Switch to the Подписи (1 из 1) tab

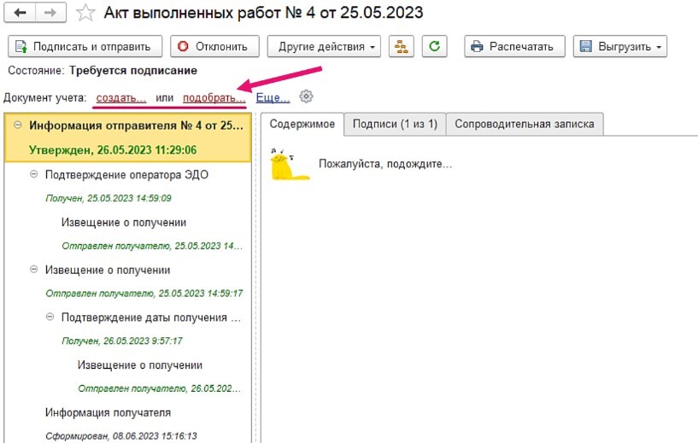(395, 124)
